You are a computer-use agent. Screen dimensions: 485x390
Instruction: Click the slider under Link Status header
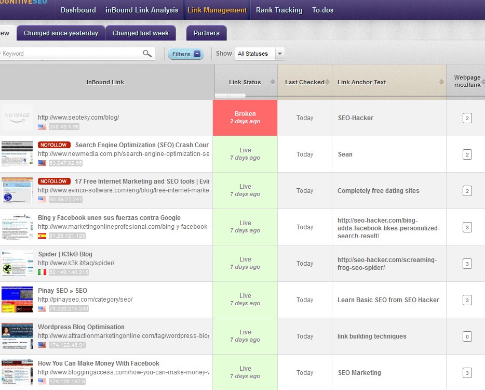click(x=230, y=96)
